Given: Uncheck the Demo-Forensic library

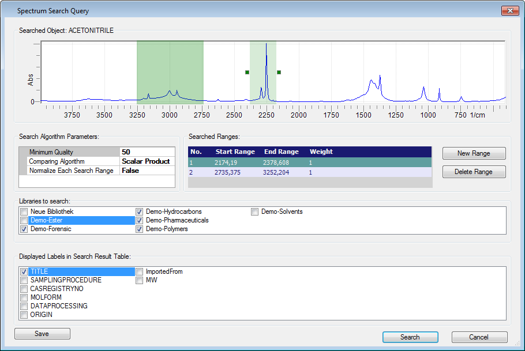Looking at the screenshot, I should tap(24, 229).
